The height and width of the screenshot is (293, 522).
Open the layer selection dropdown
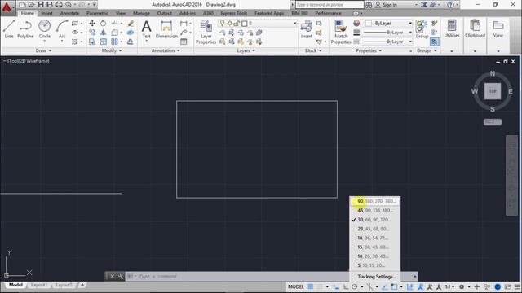click(x=258, y=24)
